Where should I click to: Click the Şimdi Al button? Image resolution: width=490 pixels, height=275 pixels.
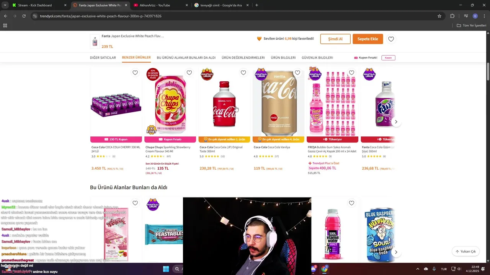click(335, 39)
